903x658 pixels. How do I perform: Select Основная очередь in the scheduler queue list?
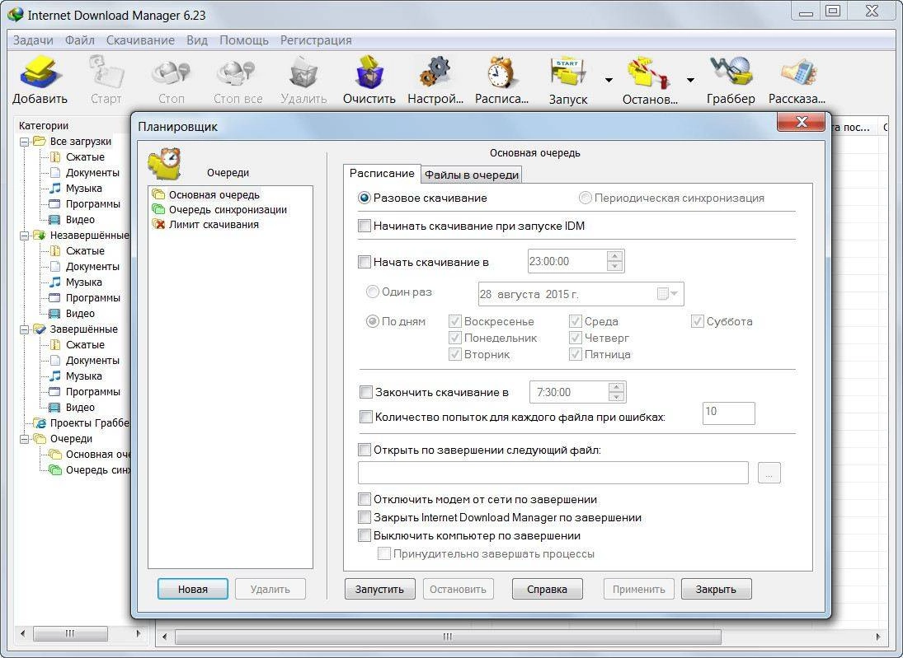(x=214, y=195)
